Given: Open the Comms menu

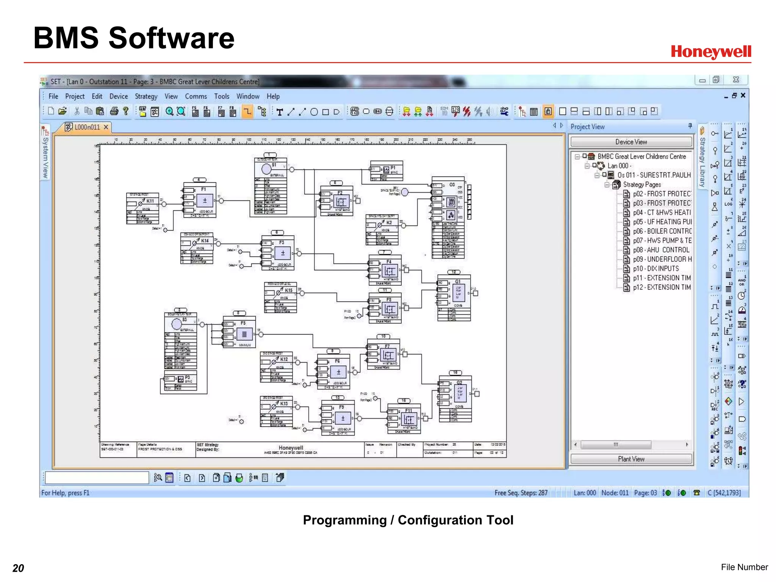Looking at the screenshot, I should (x=196, y=96).
